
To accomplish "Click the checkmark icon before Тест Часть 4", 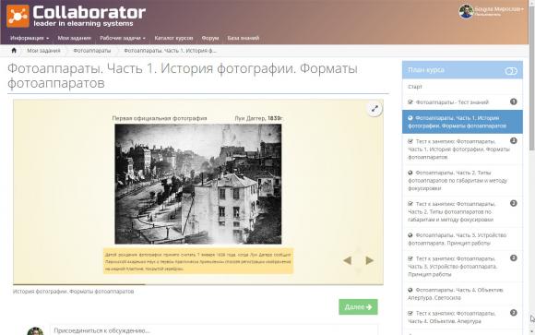I will tap(410, 313).
